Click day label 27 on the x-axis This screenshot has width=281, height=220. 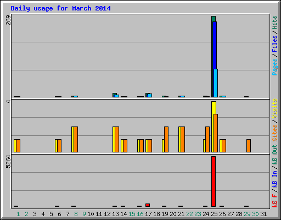[231, 214]
